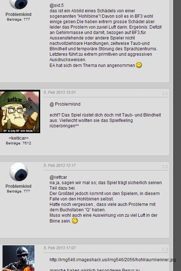Click 'Beiträge: 777' under Problemkind in post 12
Screen dimensions: 181x271
coord(18,191)
